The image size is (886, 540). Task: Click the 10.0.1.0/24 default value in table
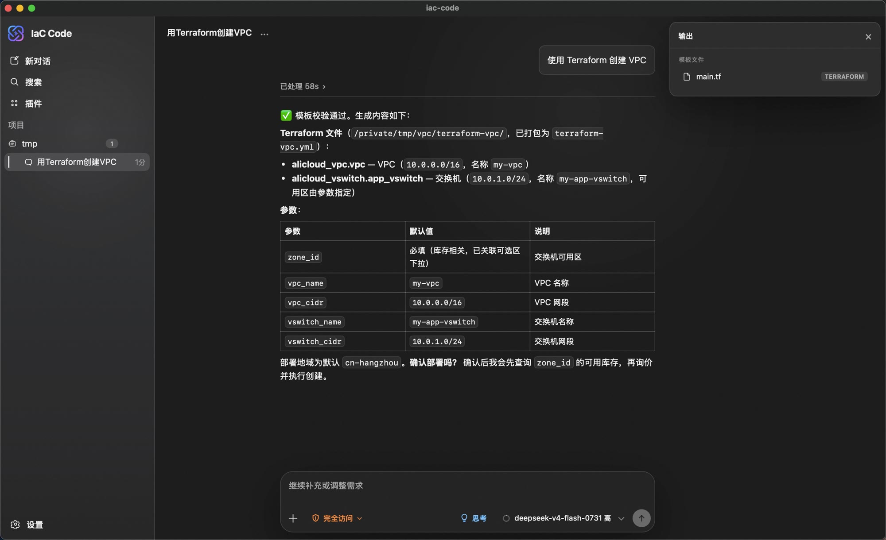coord(437,341)
